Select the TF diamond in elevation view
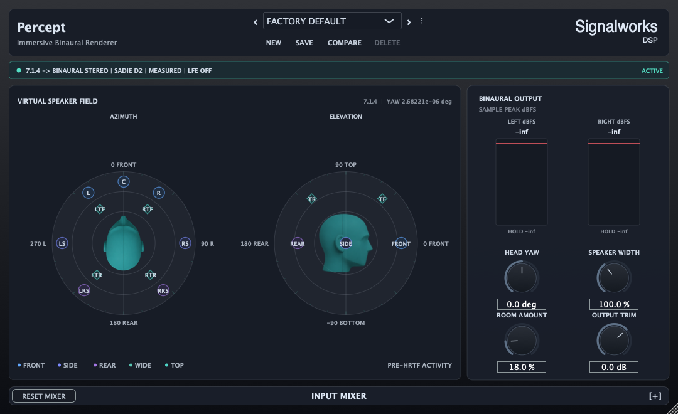The height and width of the screenshot is (414, 678). (382, 199)
